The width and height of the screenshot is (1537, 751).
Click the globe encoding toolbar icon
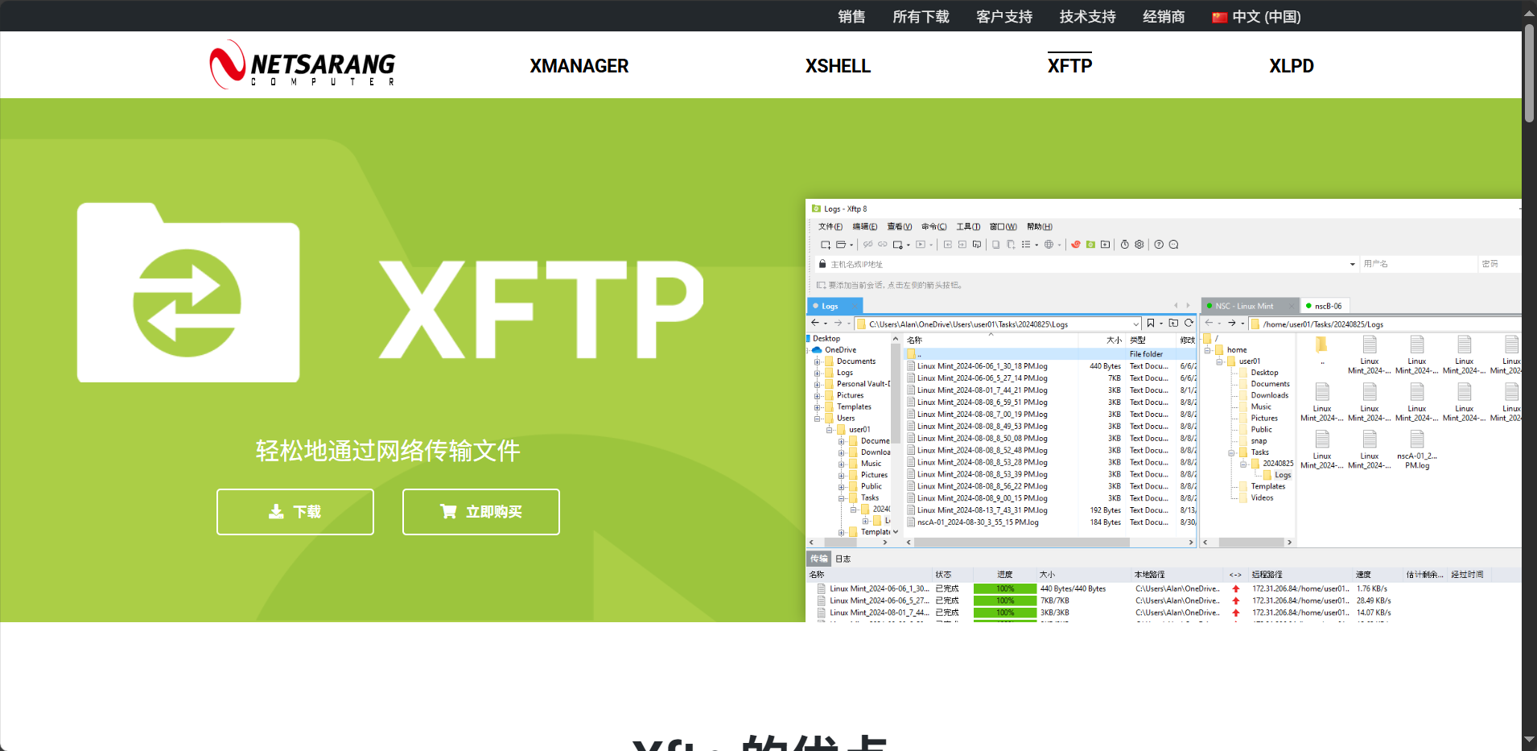point(1049,245)
